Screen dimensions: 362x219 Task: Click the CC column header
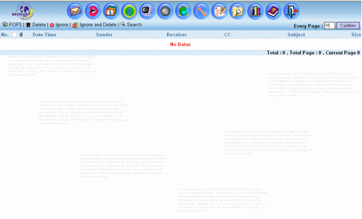click(x=228, y=35)
